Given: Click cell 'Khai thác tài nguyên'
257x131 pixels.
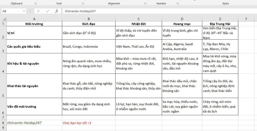Looking at the screenshot, I should coord(34,86).
